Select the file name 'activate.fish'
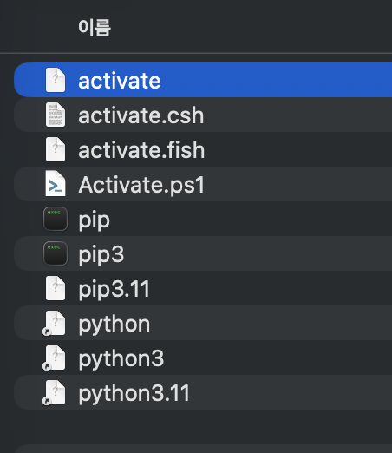392x453 pixels. coord(141,150)
